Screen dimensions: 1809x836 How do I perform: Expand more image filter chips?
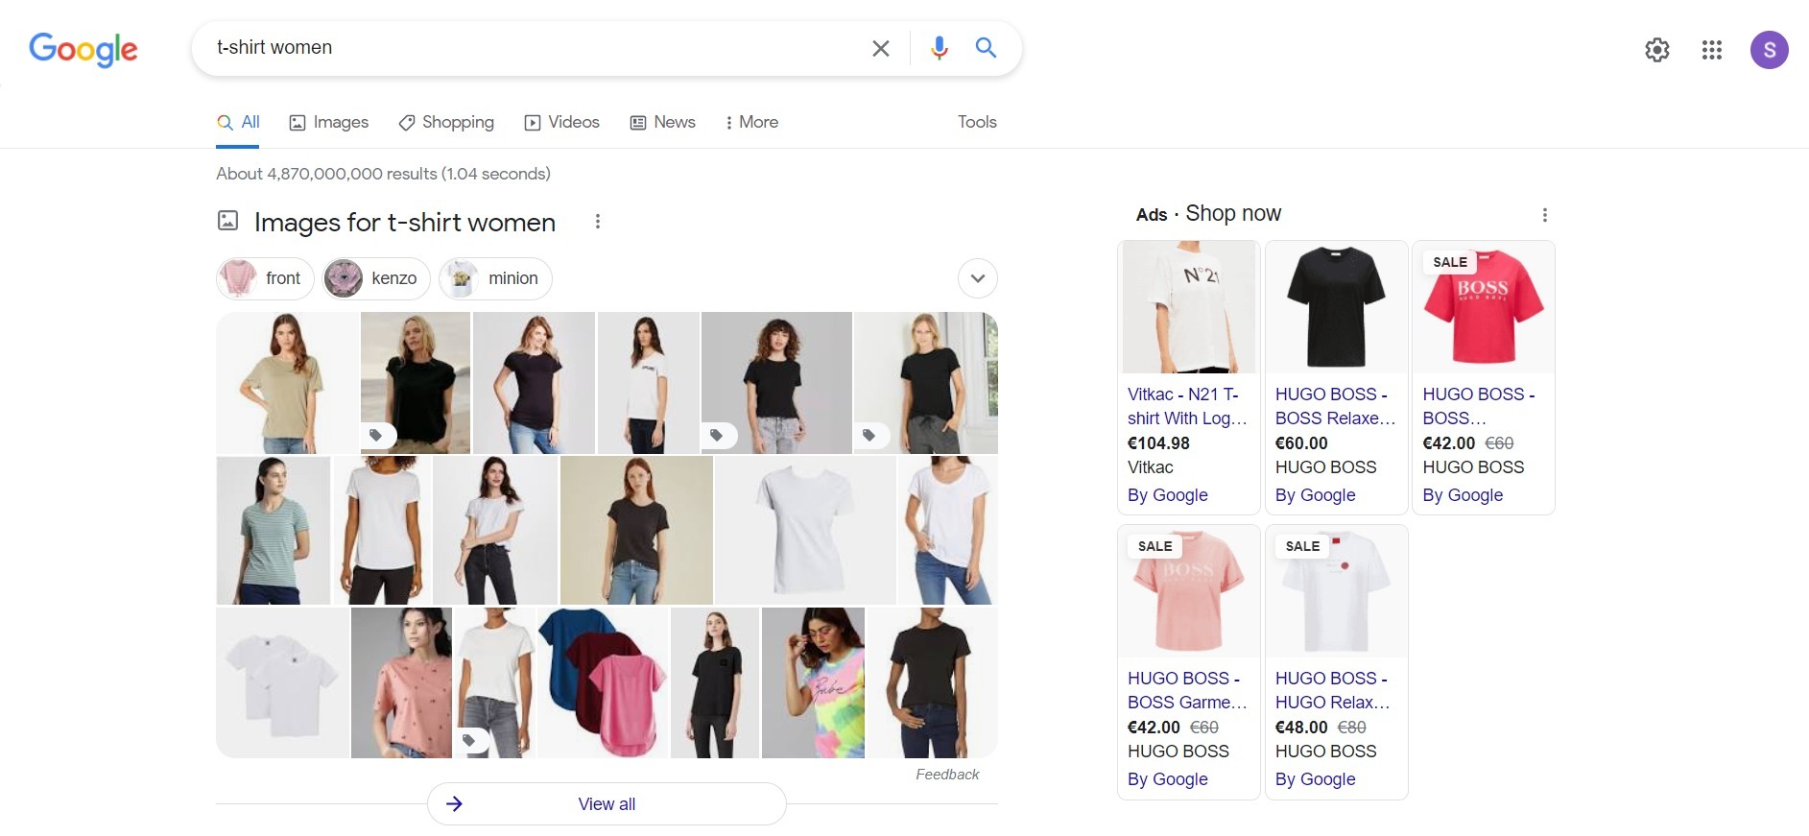pyautogui.click(x=978, y=278)
